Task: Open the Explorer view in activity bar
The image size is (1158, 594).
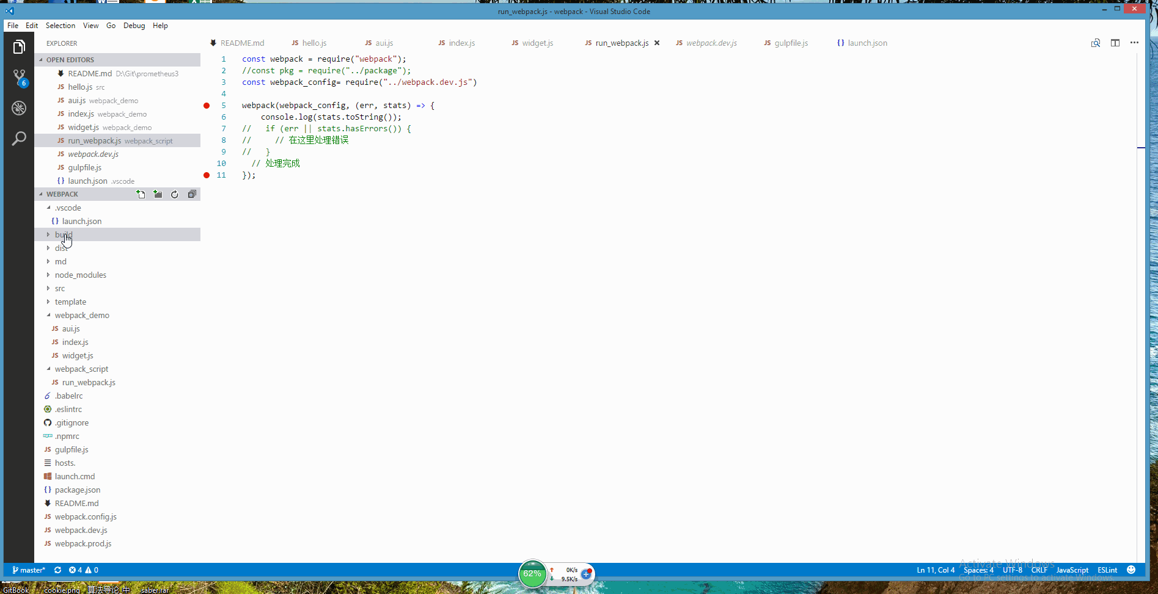Action: (19, 47)
